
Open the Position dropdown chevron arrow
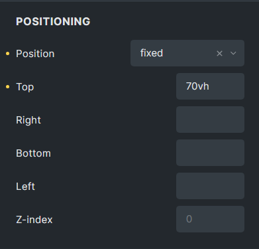233,53
